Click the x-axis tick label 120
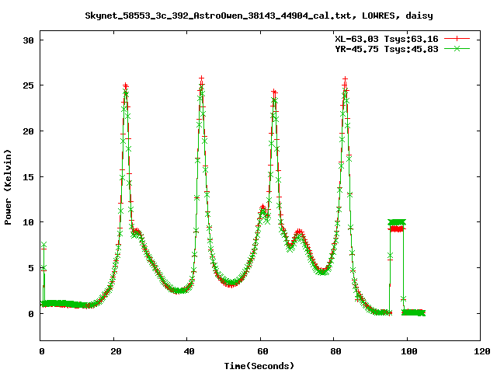Screen dimensions: 497x373 [482, 351]
